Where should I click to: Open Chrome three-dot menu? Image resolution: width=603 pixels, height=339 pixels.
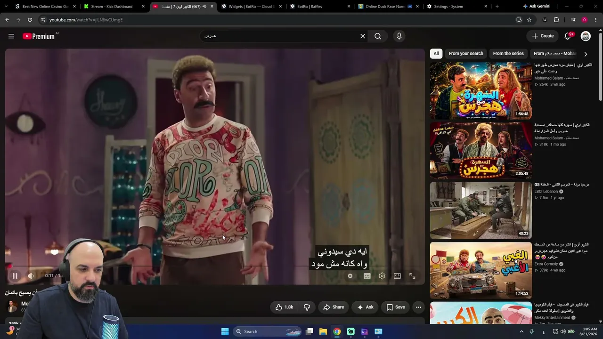tap(596, 20)
